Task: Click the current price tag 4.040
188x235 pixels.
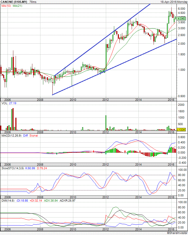Action: [x=181, y=19]
